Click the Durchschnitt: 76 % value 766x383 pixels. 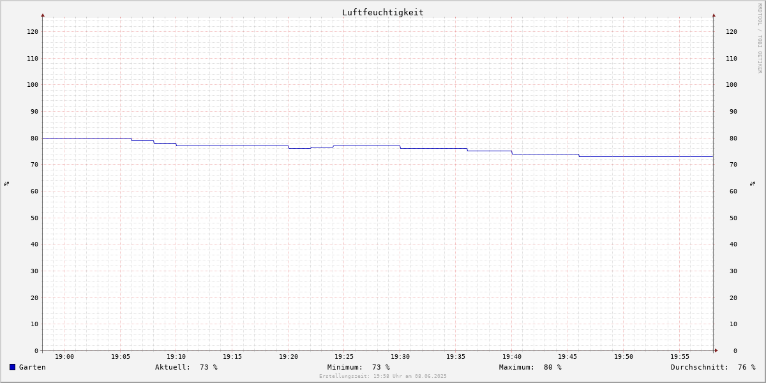click(x=713, y=367)
